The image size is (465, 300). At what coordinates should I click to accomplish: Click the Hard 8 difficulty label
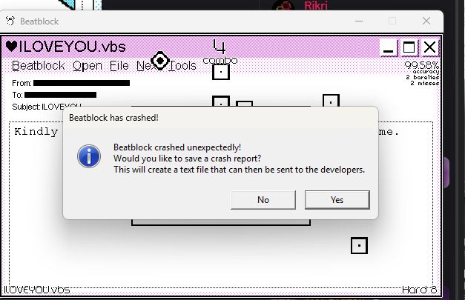420,290
